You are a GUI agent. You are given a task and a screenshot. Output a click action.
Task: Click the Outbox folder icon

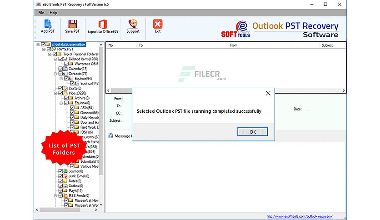point(65,186)
